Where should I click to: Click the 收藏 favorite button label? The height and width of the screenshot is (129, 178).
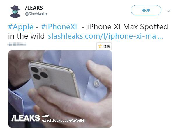(106, 46)
